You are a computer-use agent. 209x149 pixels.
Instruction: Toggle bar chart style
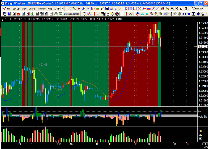coord(122,14)
